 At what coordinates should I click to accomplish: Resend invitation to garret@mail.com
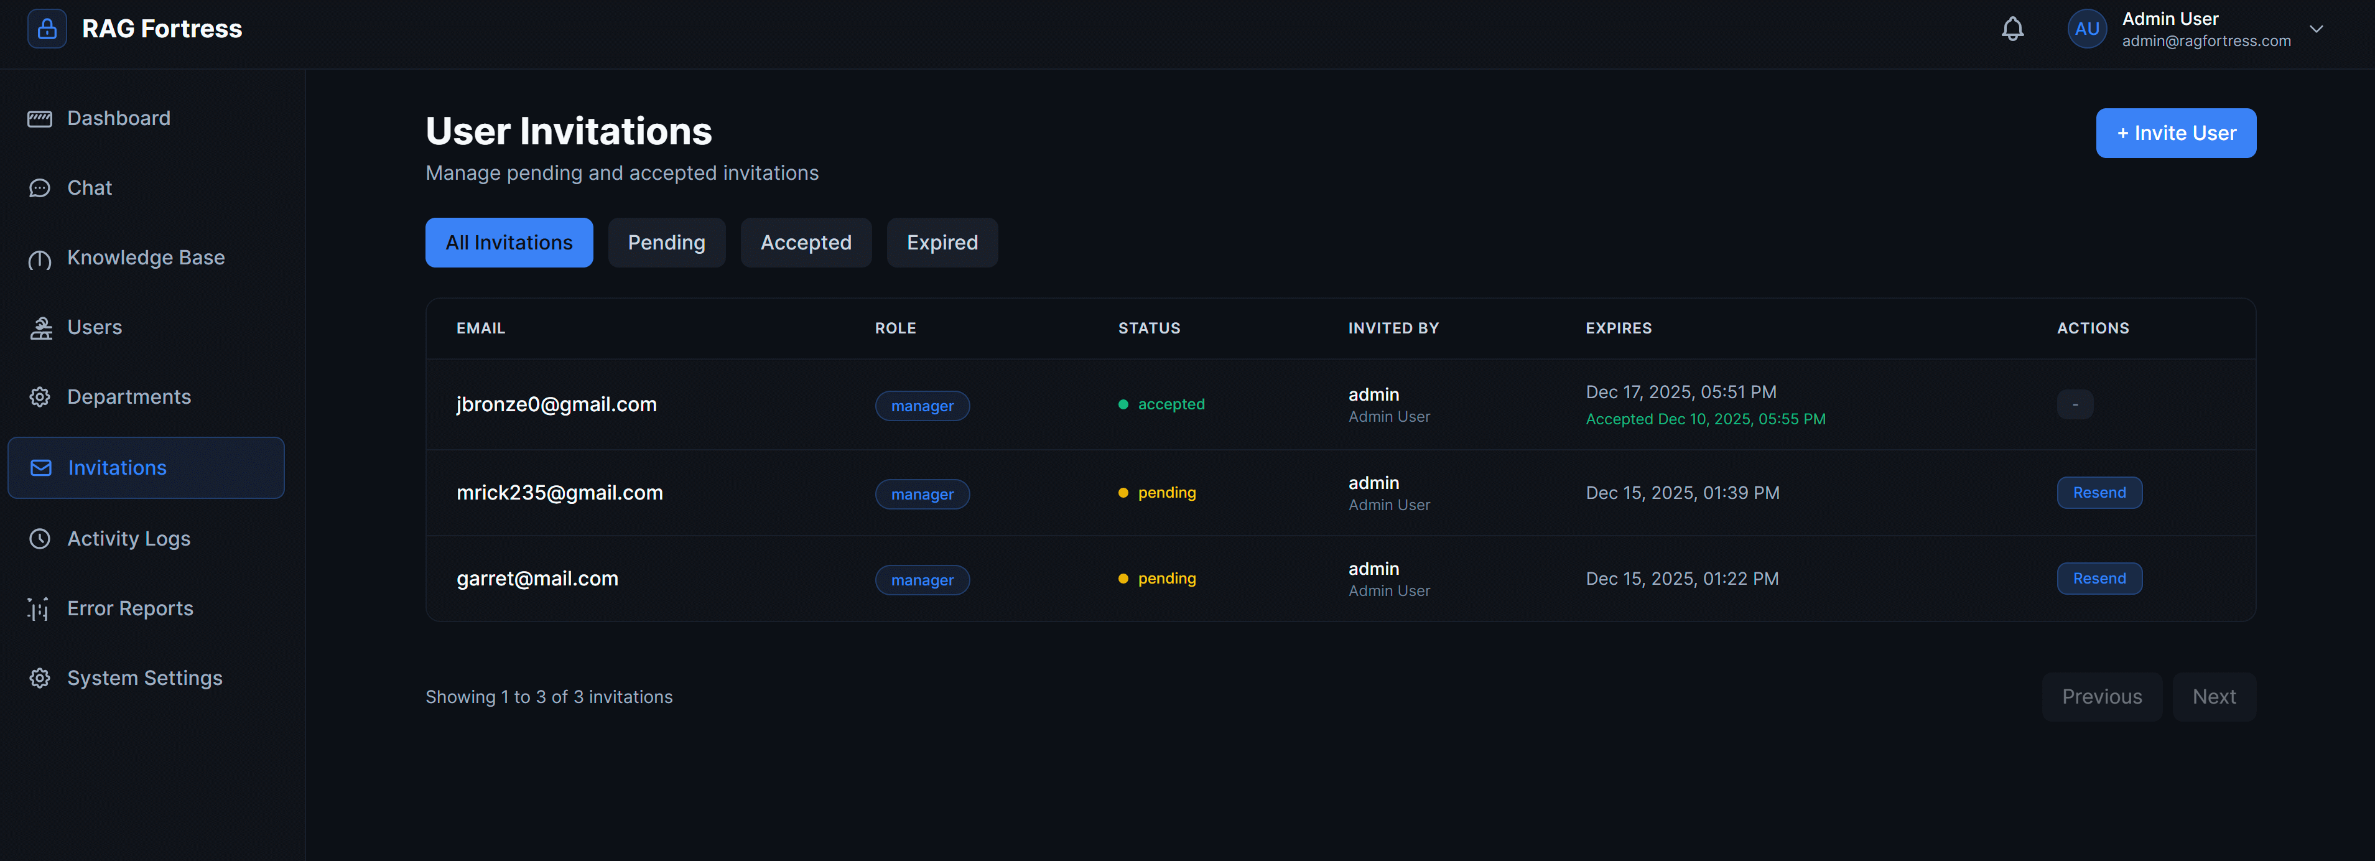2098,579
